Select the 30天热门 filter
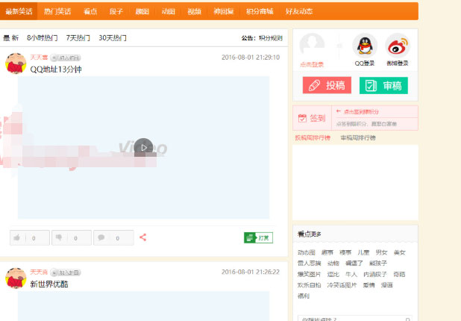The width and height of the screenshot is (461, 321). (112, 37)
